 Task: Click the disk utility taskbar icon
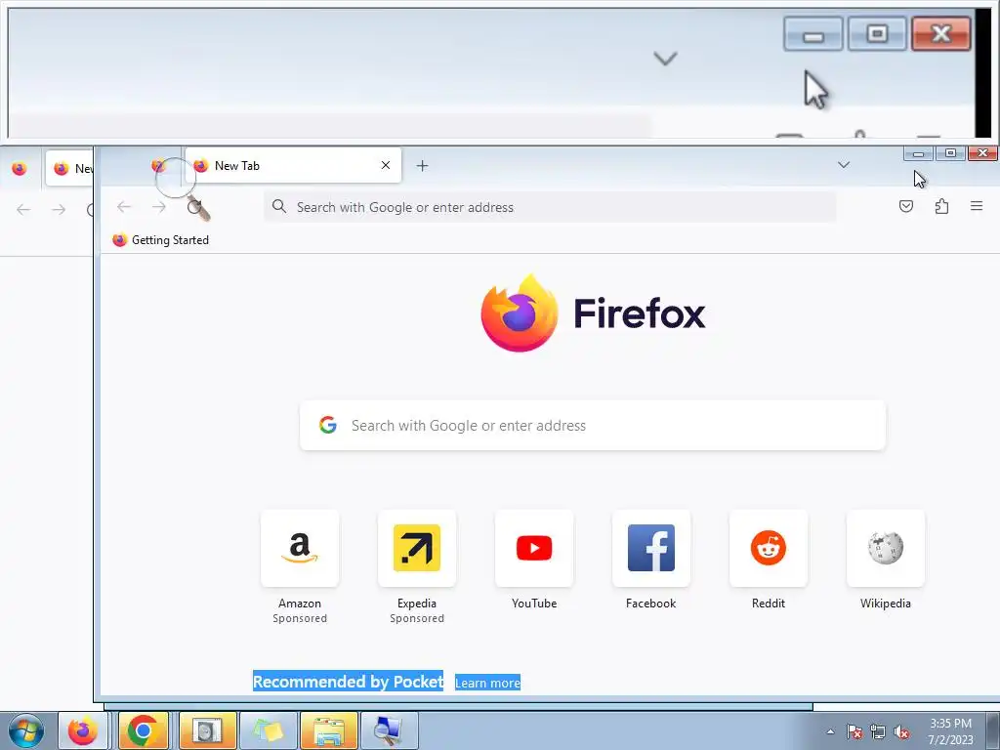tap(207, 730)
